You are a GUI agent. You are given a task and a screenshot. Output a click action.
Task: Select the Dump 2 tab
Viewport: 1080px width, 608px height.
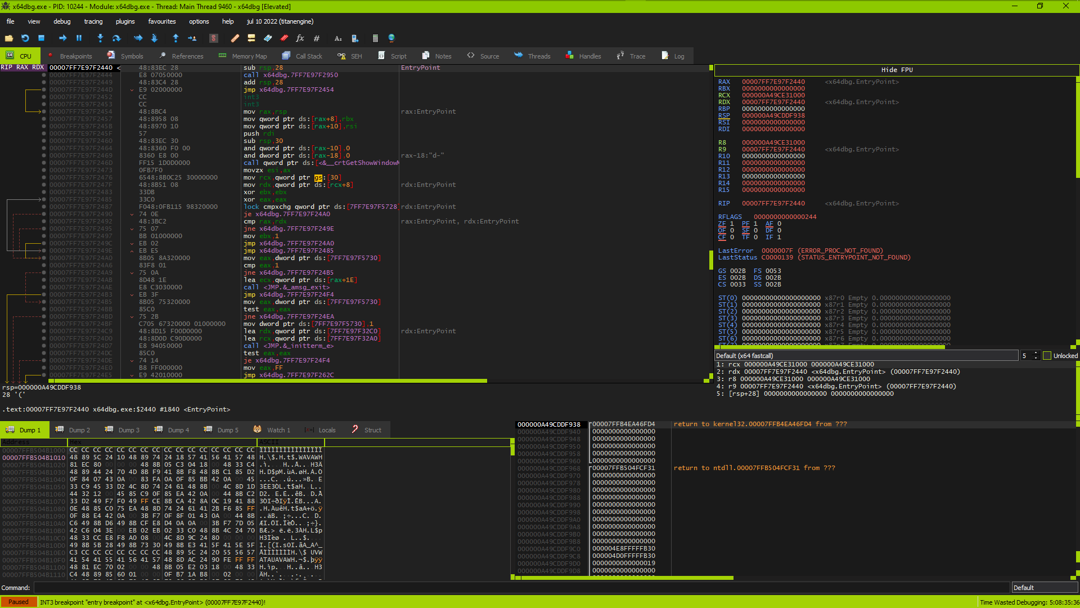coord(78,429)
